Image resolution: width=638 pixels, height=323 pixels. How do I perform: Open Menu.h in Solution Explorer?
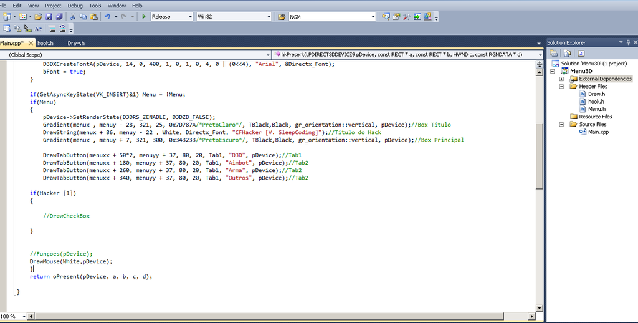(596, 109)
